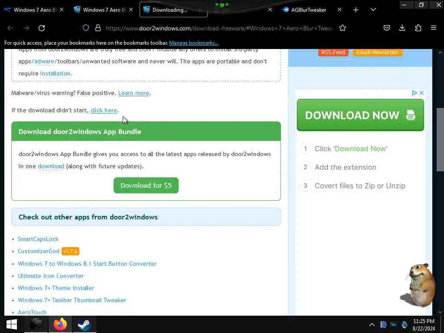Open the Manage bookmarks... link

[x=194, y=43]
